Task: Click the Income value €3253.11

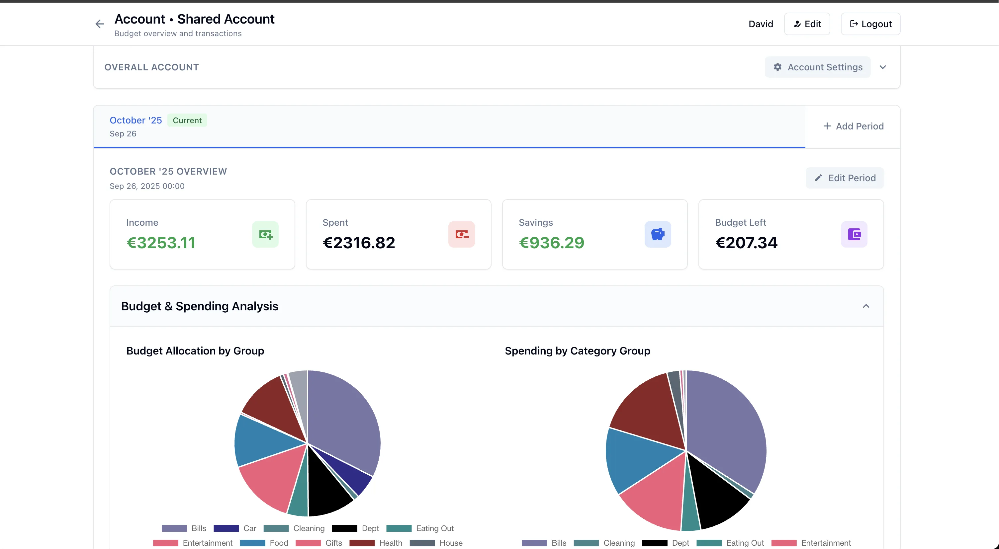Action: [x=161, y=243]
